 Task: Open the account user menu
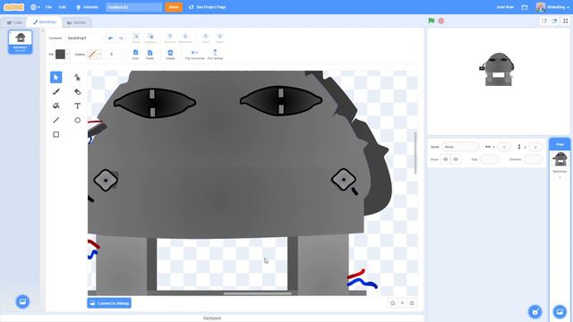pyautogui.click(x=552, y=7)
